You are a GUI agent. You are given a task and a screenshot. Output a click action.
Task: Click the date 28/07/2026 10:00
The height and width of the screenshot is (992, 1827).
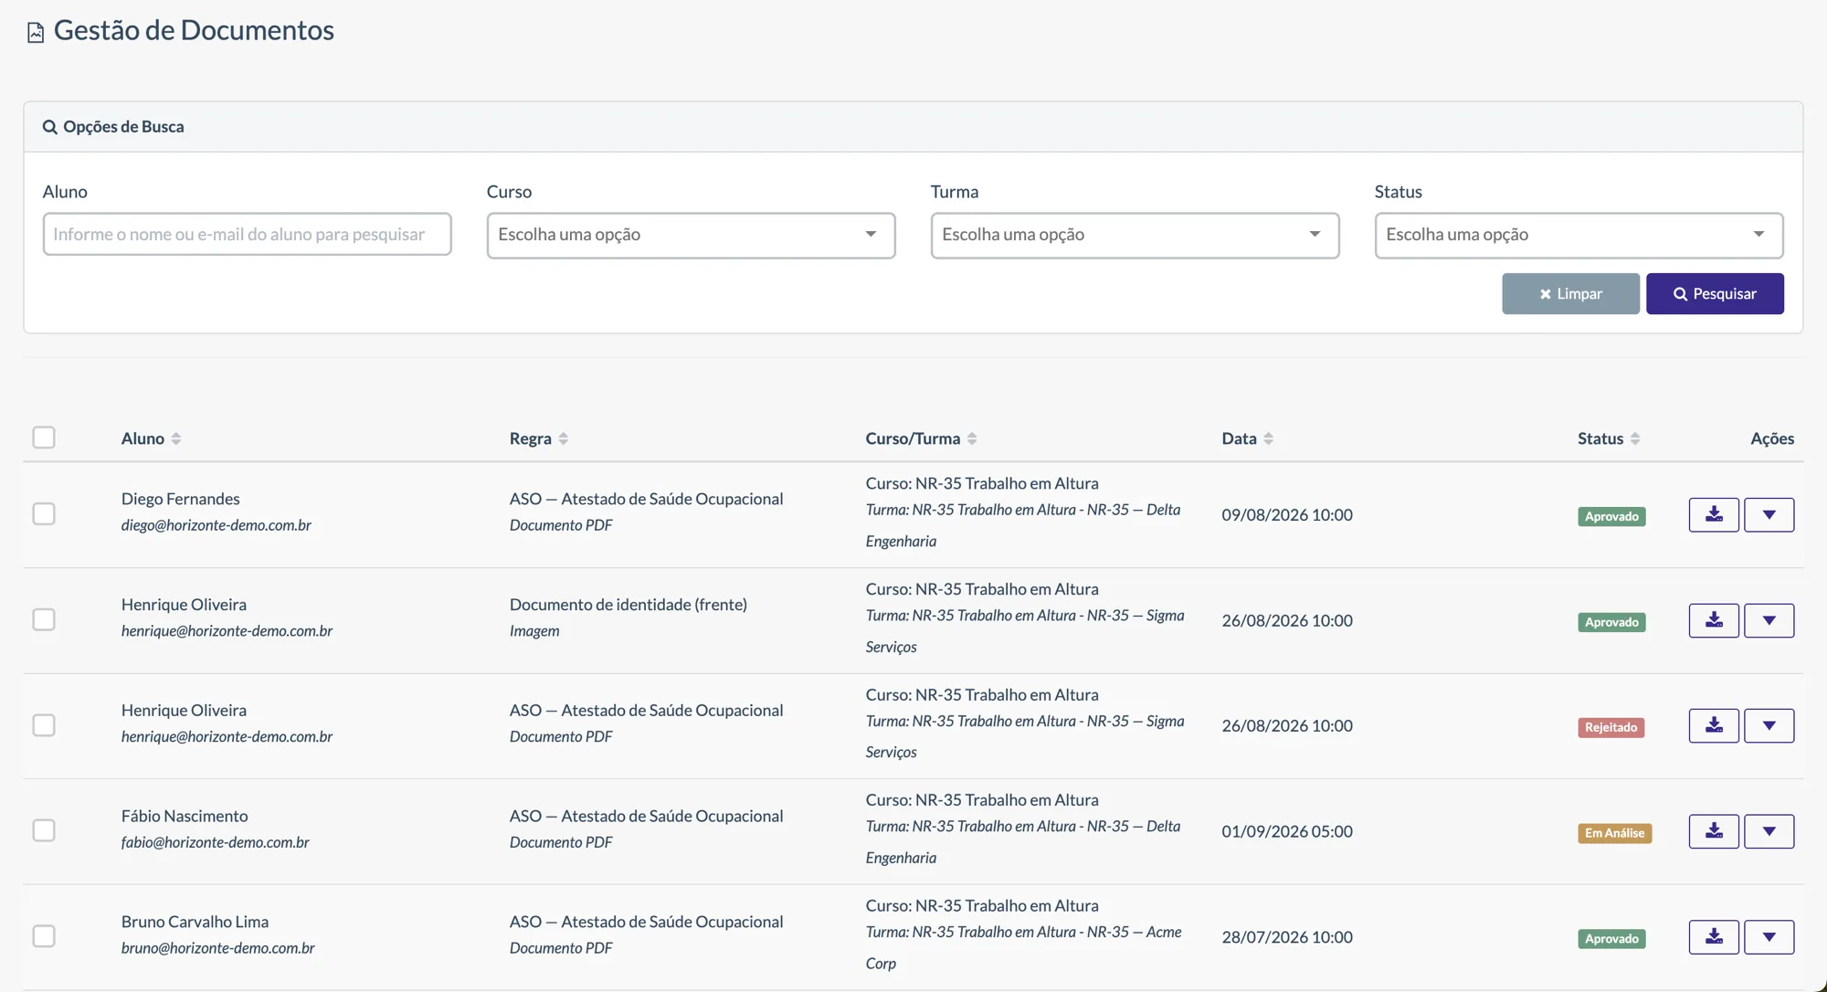point(1287,936)
